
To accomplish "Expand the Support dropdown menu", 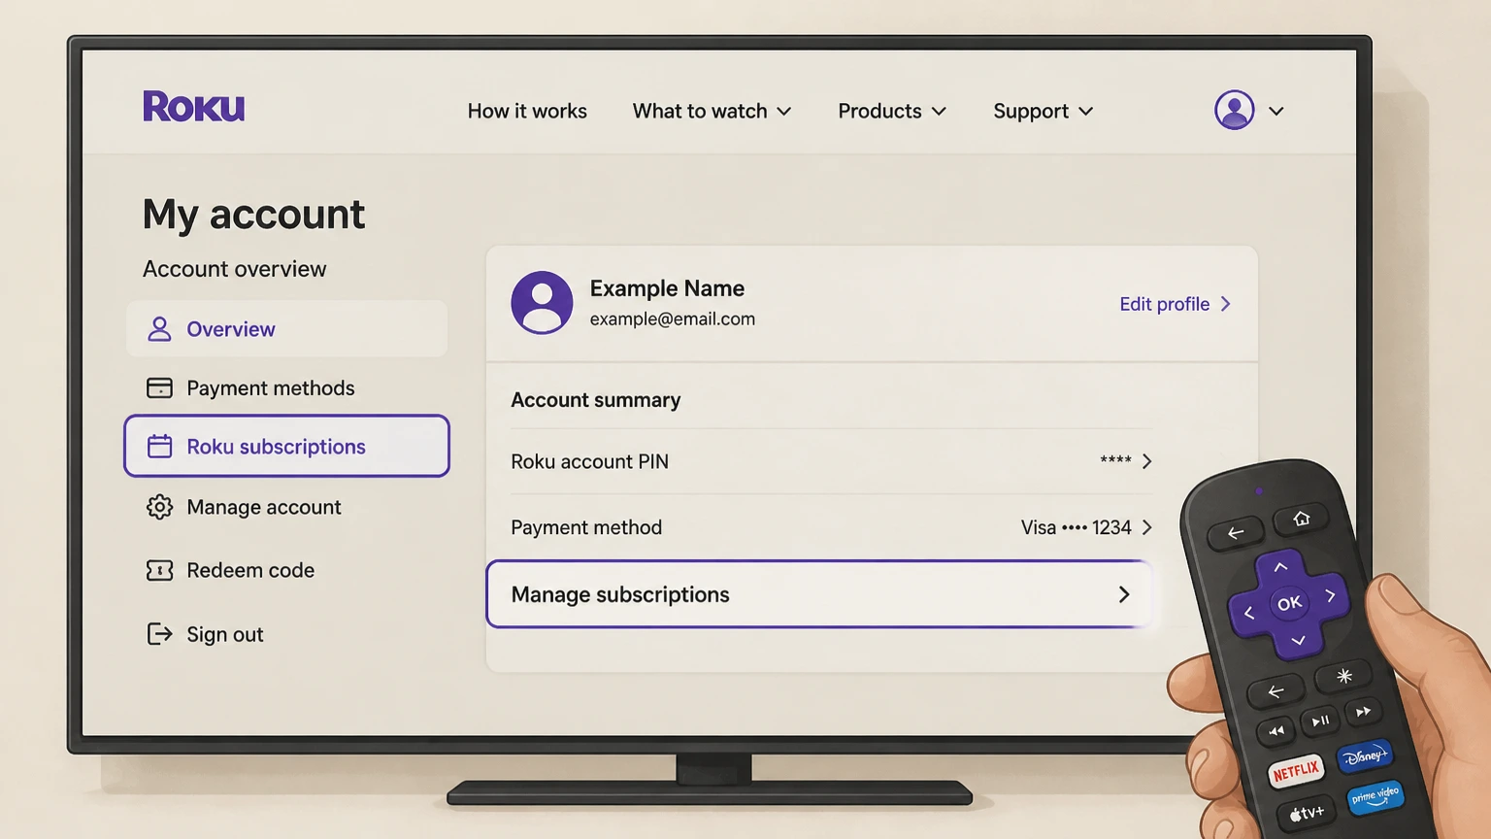I will coord(1044,112).
